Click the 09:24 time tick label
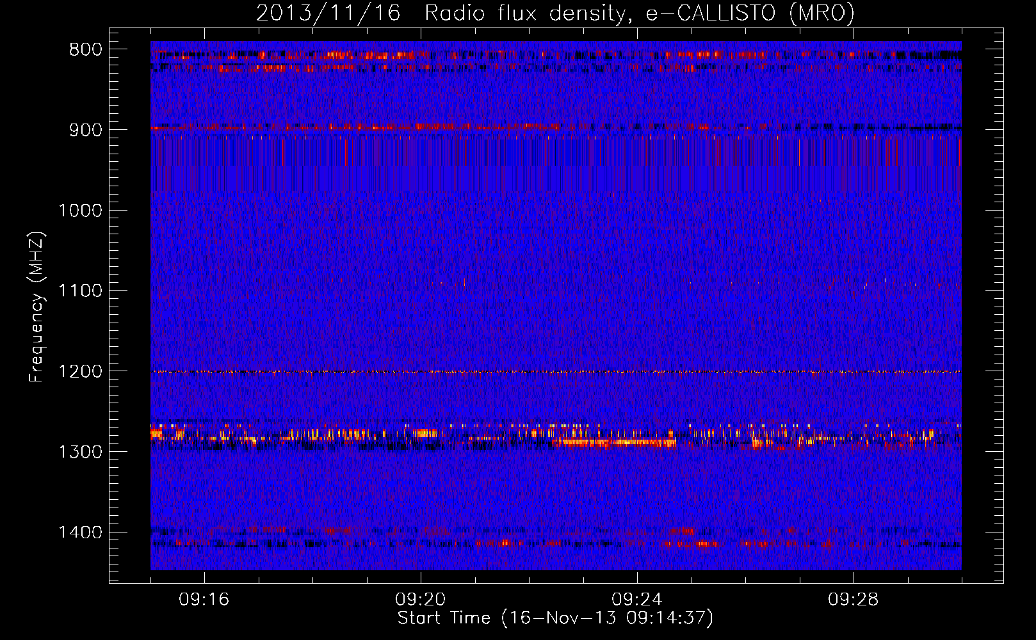The image size is (1036, 640). click(x=636, y=600)
